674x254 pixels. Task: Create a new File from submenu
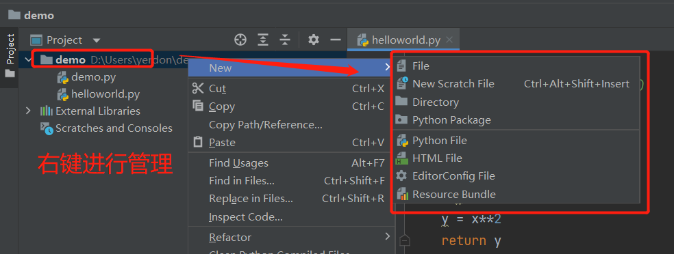(x=516, y=66)
